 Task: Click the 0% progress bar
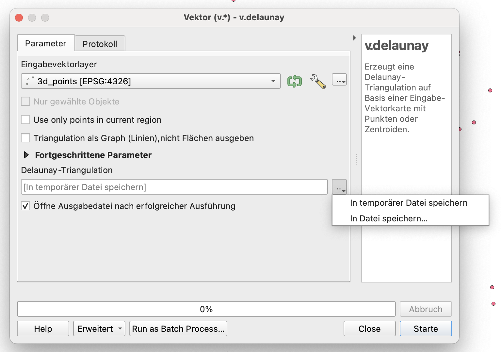click(x=206, y=309)
